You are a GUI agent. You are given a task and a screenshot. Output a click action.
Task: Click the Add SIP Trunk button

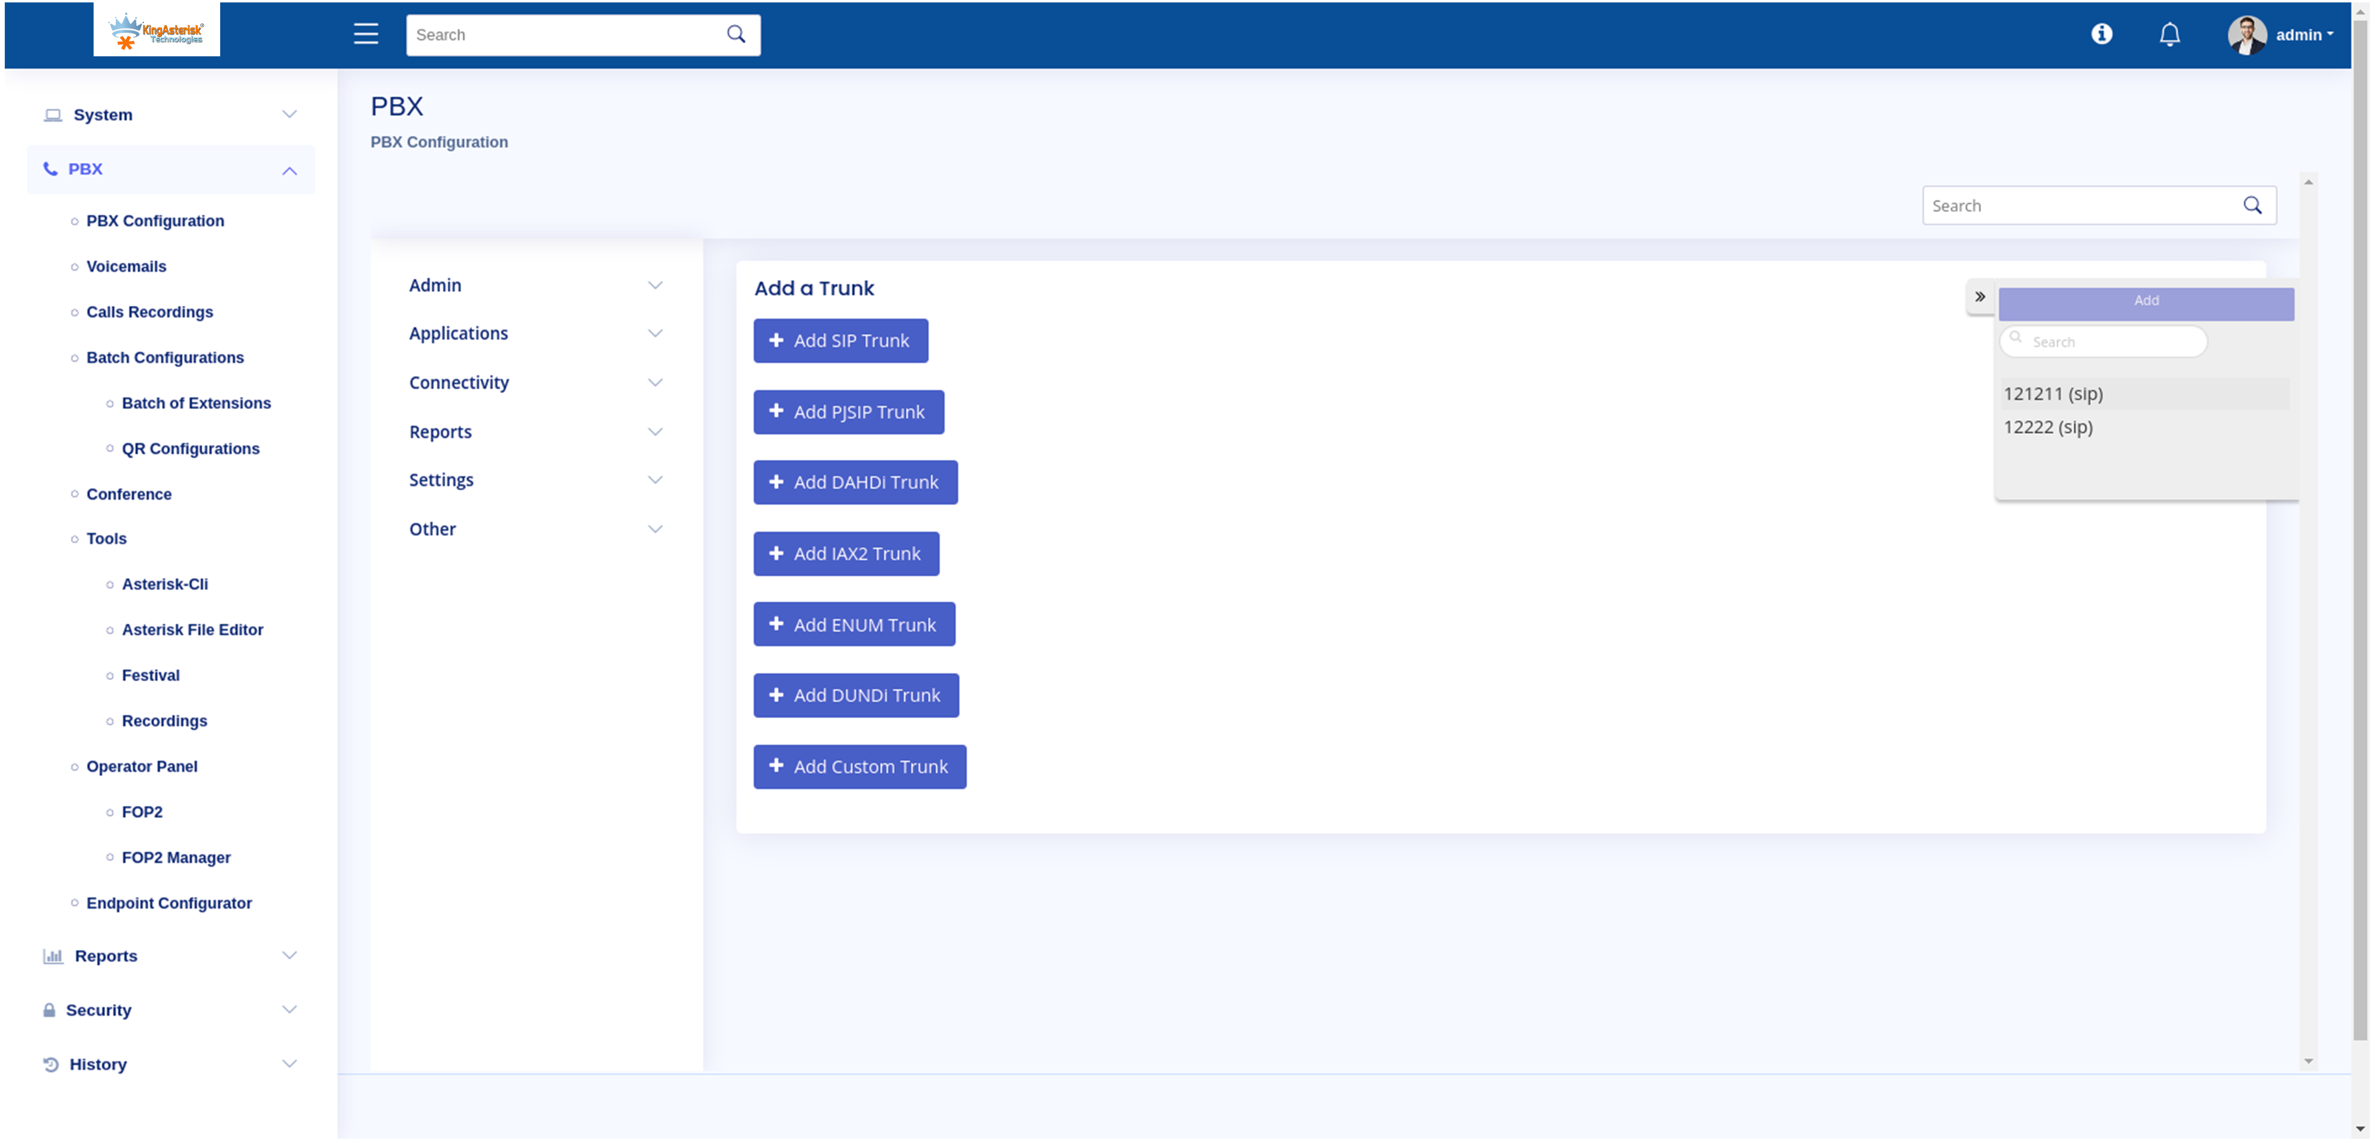(840, 340)
